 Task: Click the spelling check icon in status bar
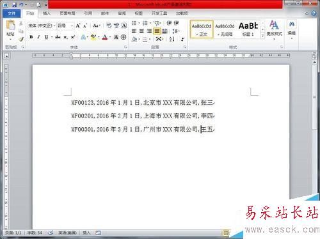click(x=51, y=233)
